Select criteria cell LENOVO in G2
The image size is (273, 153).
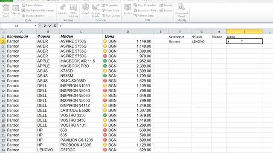pos(201,42)
